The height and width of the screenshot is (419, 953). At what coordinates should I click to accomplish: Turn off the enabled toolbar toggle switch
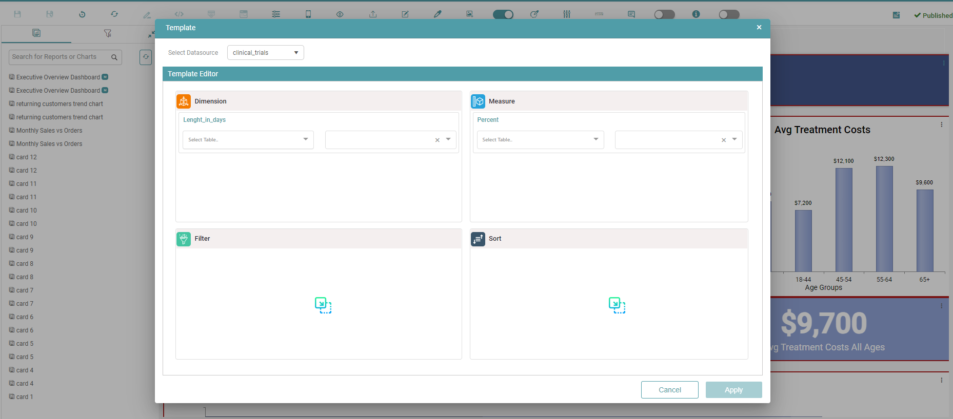coord(503,14)
